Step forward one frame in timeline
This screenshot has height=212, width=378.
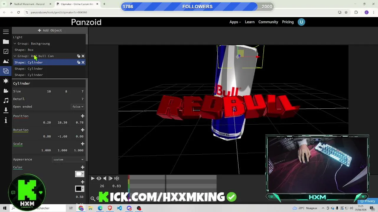point(111,178)
